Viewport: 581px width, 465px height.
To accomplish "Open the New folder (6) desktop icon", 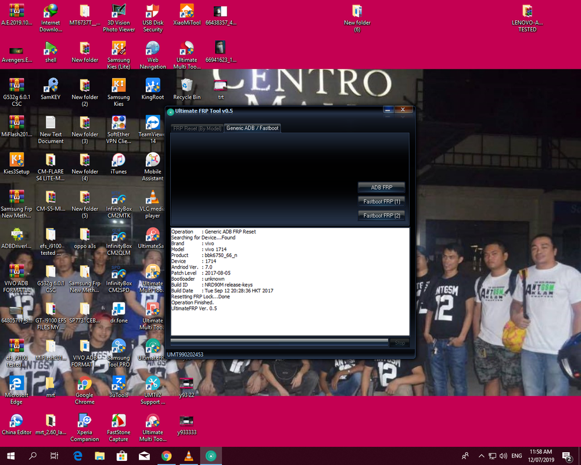I will [357, 18].
